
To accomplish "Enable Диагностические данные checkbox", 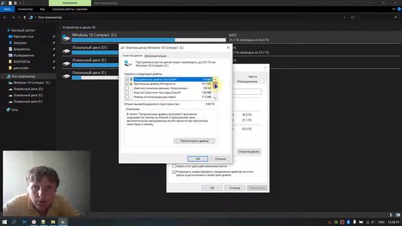I will (x=127, y=88).
